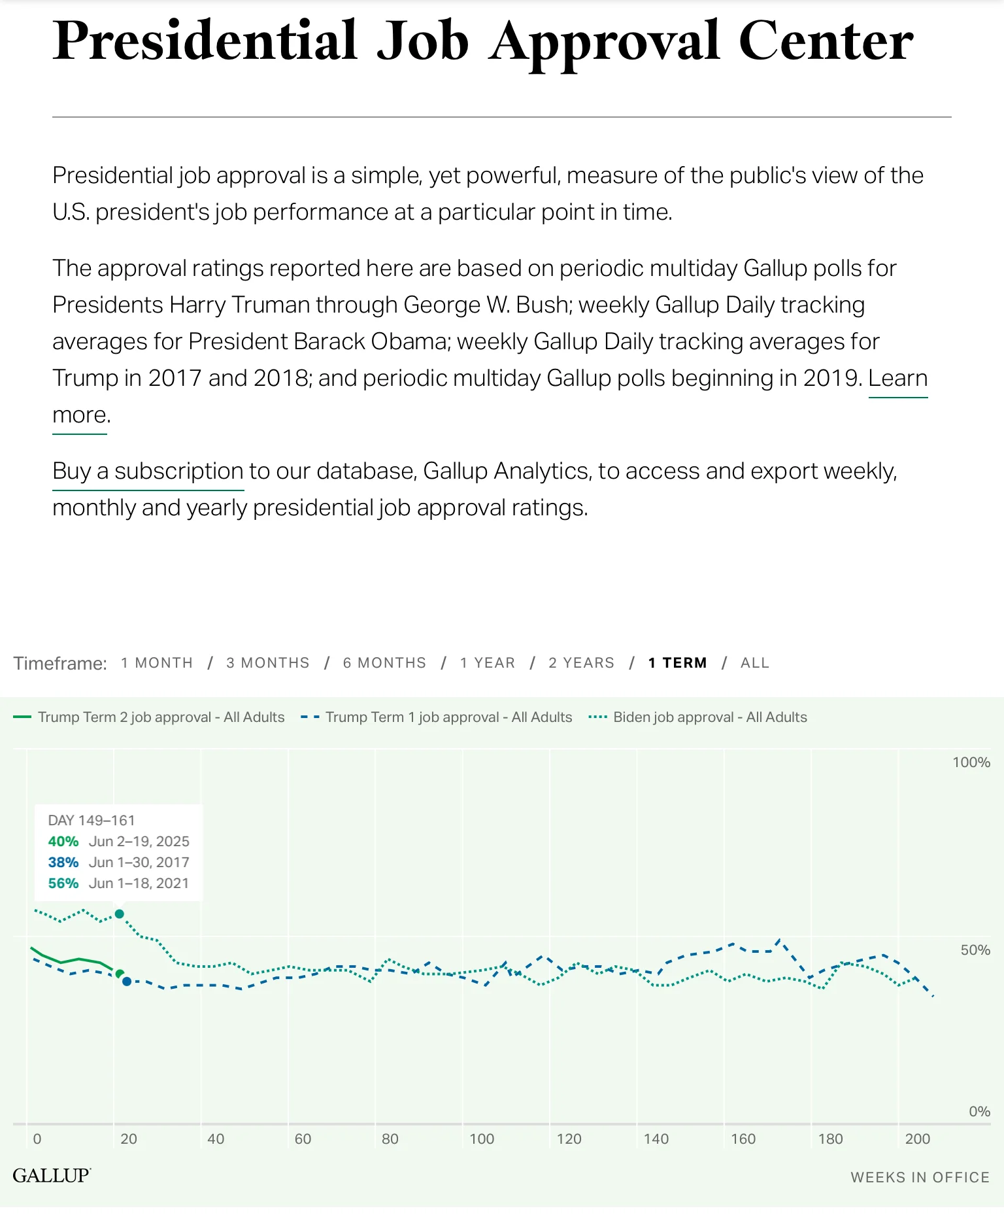
Task: Open the Learn more link
Action: (x=897, y=379)
